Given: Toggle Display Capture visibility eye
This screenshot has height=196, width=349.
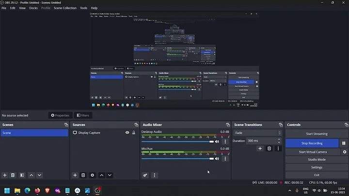Looking at the screenshot, I should coord(127,133).
